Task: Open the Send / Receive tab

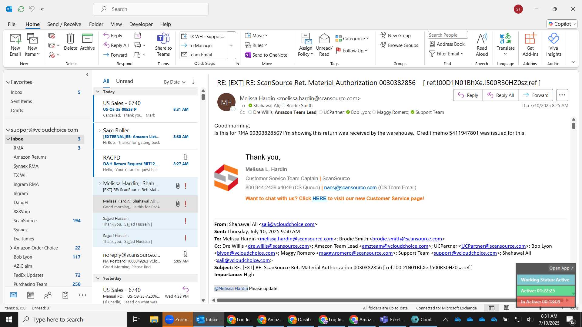Action: (64, 24)
